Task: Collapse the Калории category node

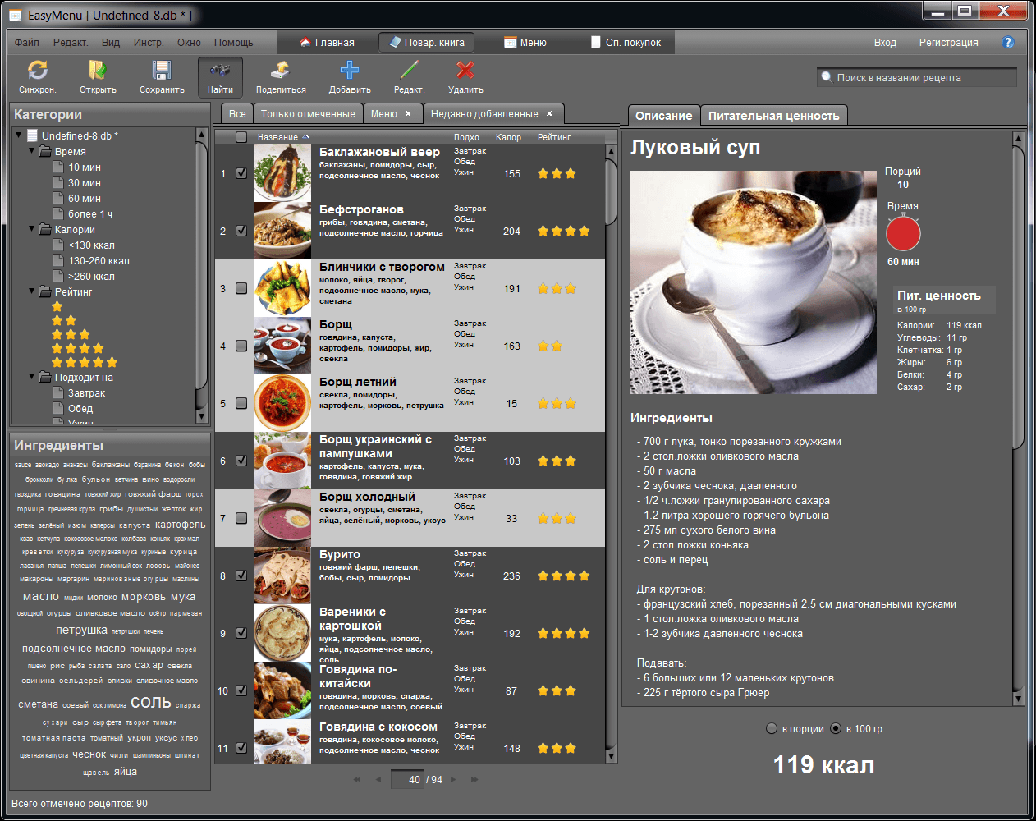Action: (x=32, y=228)
